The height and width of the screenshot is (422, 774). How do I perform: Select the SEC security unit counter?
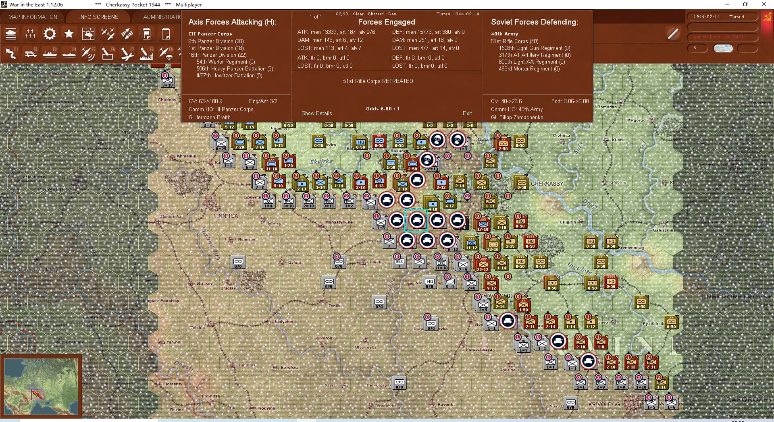pyautogui.click(x=399, y=262)
